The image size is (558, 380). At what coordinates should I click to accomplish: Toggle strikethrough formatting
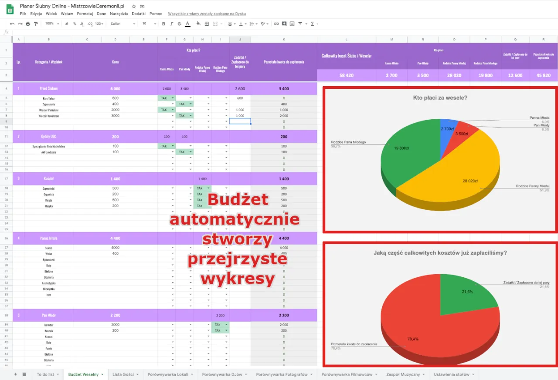point(178,24)
